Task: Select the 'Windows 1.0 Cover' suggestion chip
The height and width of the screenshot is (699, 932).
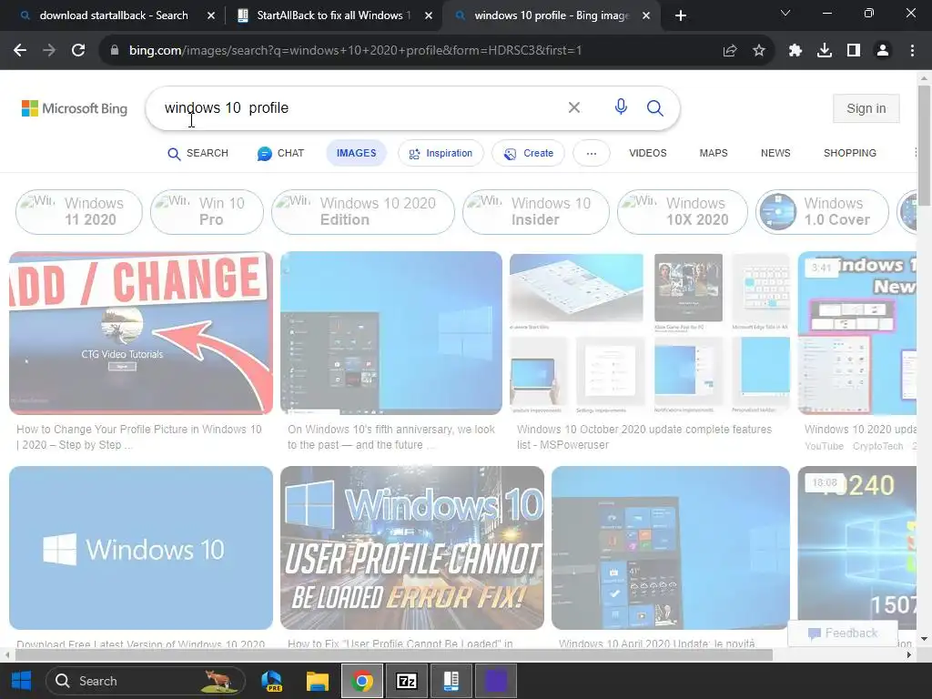Action: click(823, 211)
